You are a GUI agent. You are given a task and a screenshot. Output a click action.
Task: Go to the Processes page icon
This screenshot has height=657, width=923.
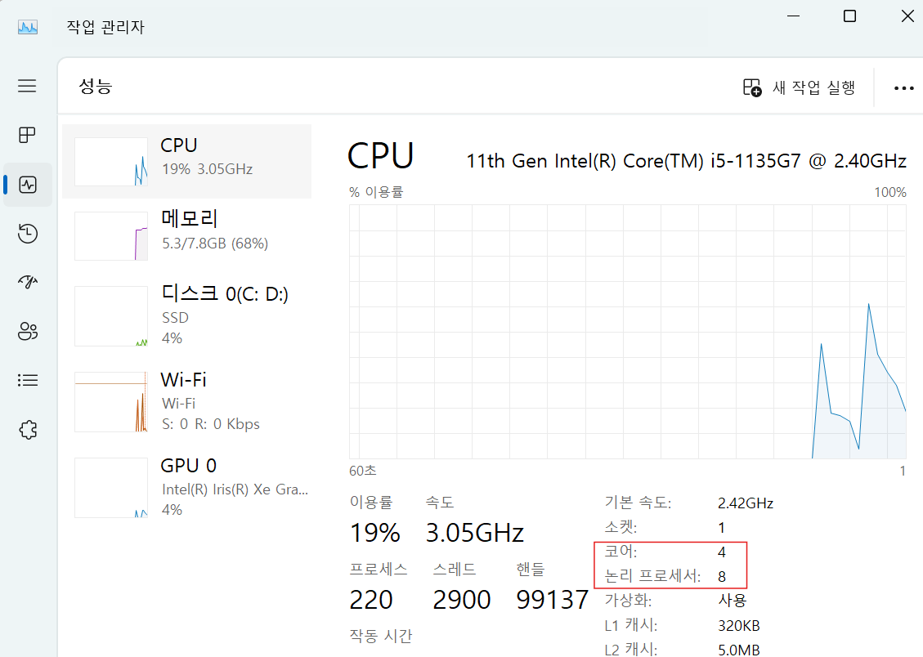click(27, 136)
